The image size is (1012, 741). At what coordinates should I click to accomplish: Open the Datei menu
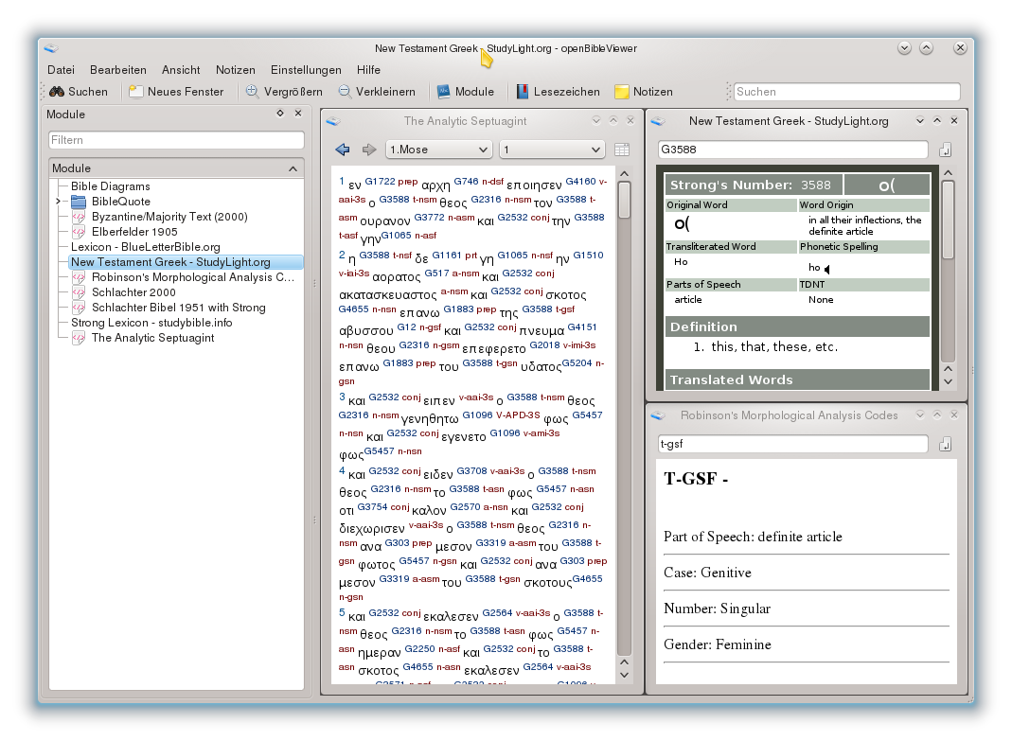pyautogui.click(x=61, y=70)
